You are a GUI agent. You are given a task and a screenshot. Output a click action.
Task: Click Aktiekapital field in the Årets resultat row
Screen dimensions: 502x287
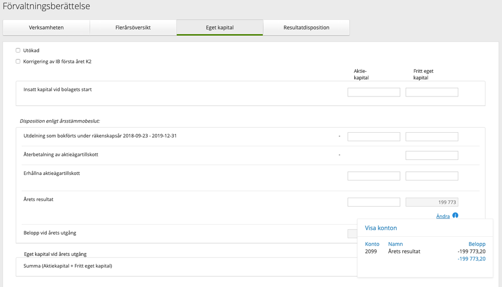pos(374,202)
